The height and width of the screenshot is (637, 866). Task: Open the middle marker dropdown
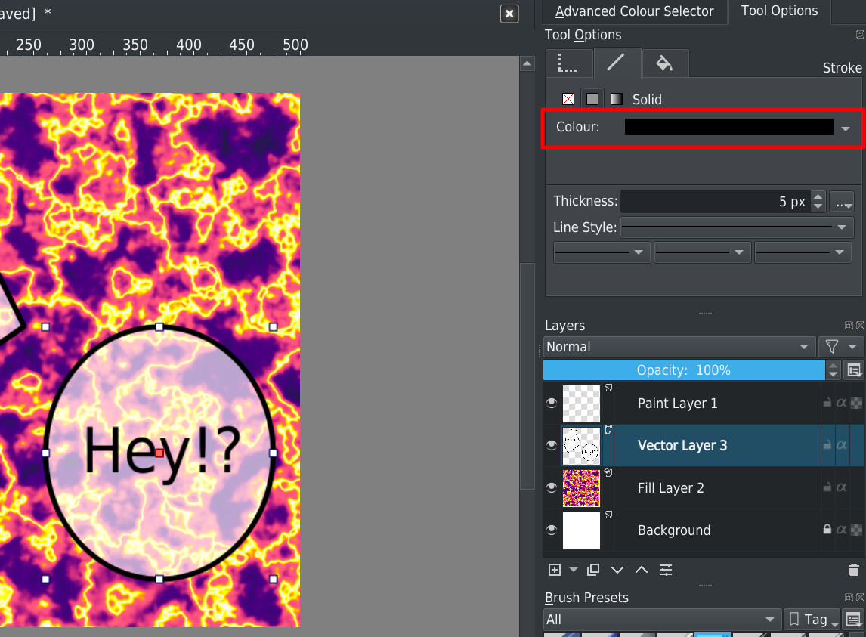point(702,252)
